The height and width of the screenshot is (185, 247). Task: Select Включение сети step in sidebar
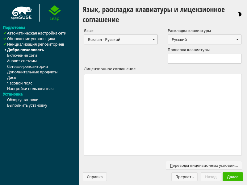22,55
